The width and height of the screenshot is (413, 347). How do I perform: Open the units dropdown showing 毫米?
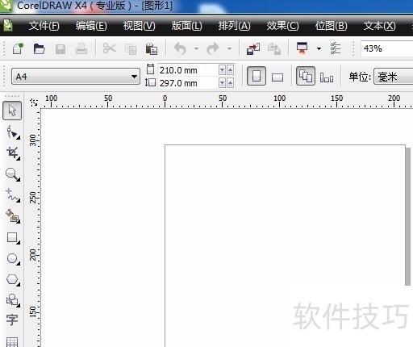393,77
